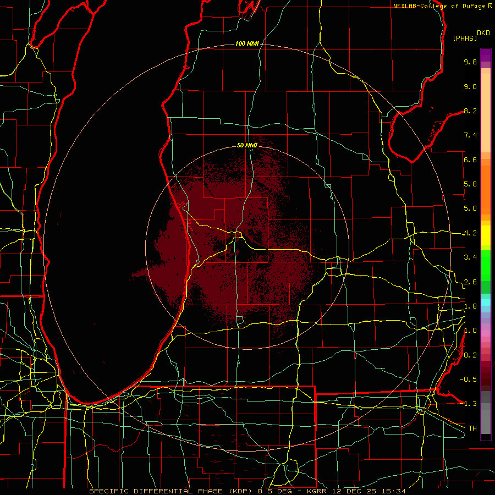Screen dimensions: 495x495
Task: Click the 7.4 scale value
Action: (470, 135)
